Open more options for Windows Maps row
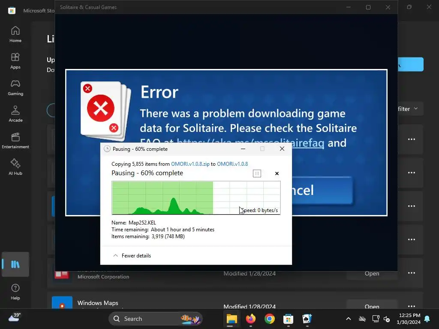This screenshot has width=439, height=329. pos(411,306)
